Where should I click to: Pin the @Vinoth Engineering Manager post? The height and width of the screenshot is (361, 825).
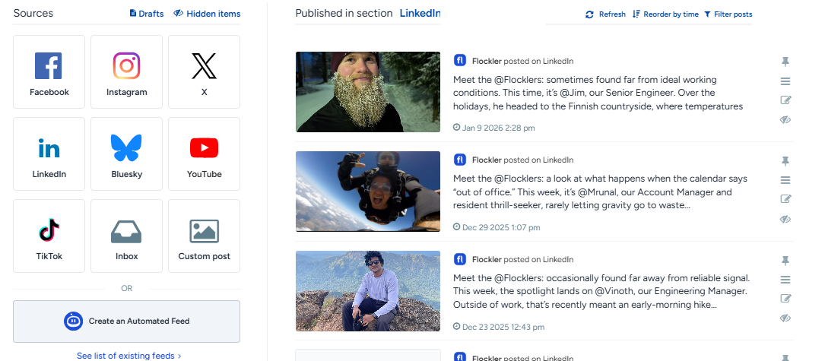pyautogui.click(x=785, y=260)
